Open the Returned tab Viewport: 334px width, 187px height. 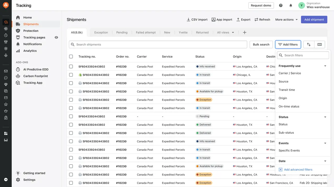pyautogui.click(x=202, y=32)
